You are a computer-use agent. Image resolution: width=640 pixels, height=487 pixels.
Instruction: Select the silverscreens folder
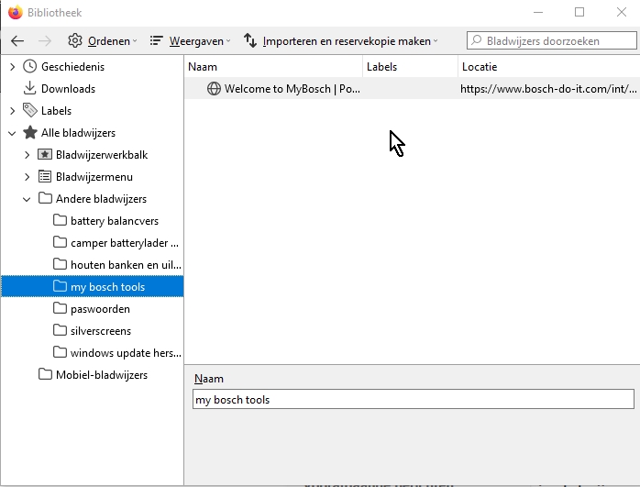pyautogui.click(x=100, y=331)
